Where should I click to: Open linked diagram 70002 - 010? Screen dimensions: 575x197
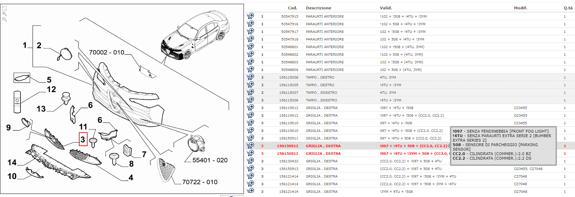106,53
